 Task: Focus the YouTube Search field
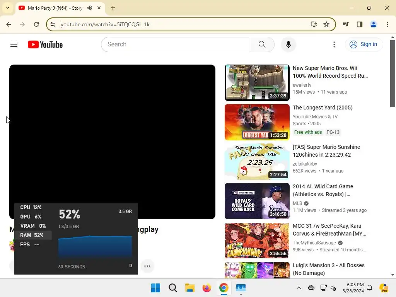point(176,44)
